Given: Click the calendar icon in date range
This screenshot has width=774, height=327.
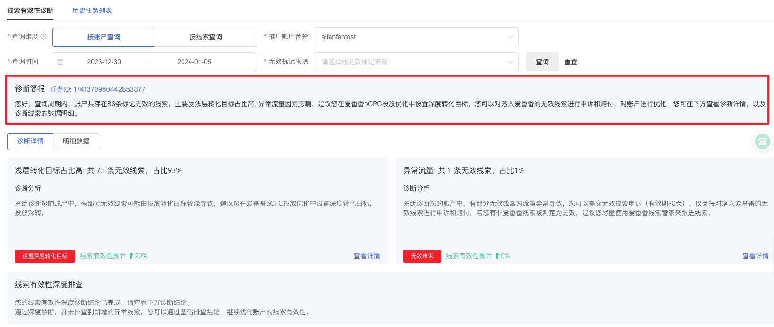Looking at the screenshot, I should (x=61, y=62).
